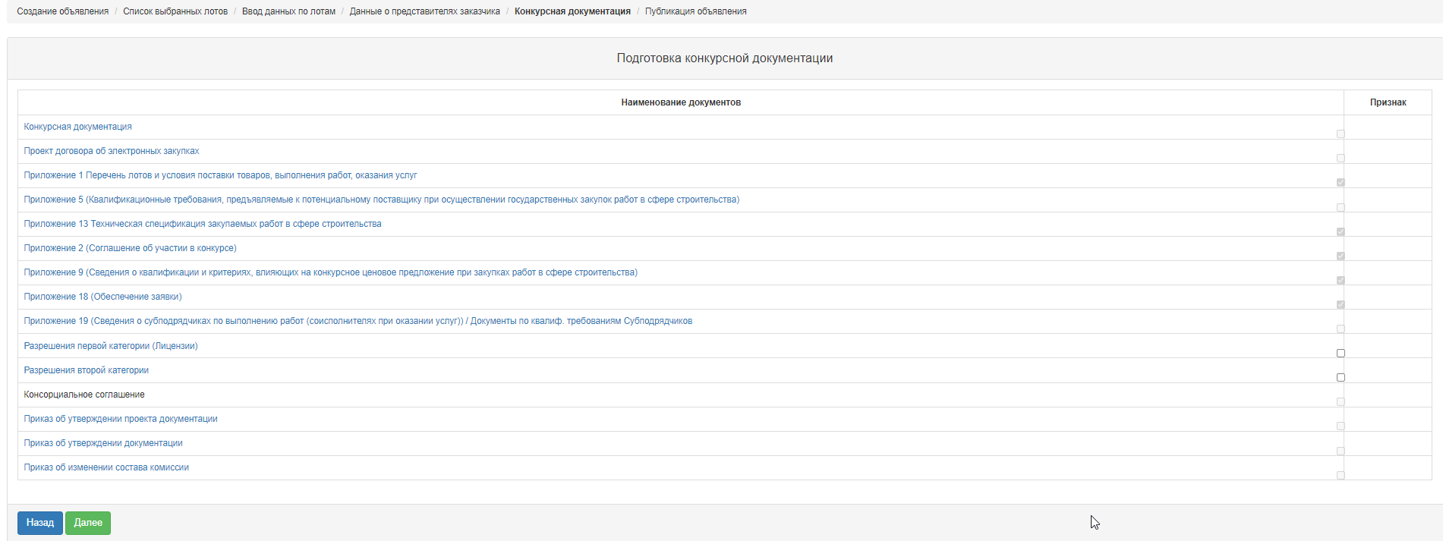
Task: Open 'Ввод данных по лотам' breadcrumb
Action: click(x=288, y=11)
